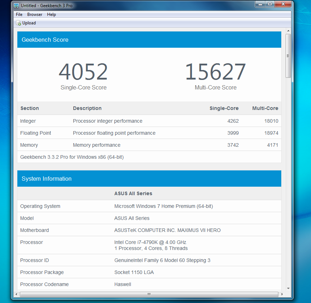This screenshot has height=303, width=311.
Task: Click the vertical scrollbar up arrow
Action: pyautogui.click(x=288, y=31)
